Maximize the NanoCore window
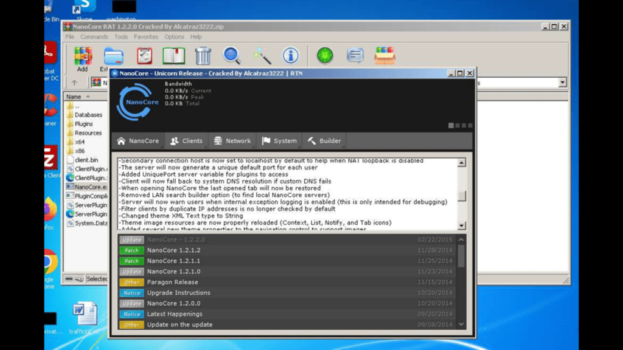The image size is (623, 350). click(460, 73)
